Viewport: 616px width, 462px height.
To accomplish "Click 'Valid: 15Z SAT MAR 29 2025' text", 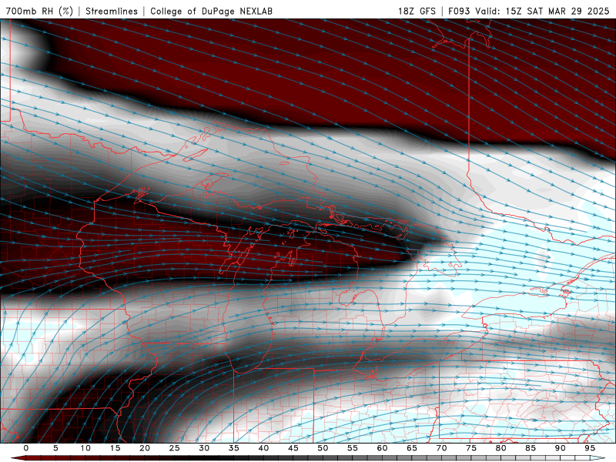I will [x=542, y=11].
